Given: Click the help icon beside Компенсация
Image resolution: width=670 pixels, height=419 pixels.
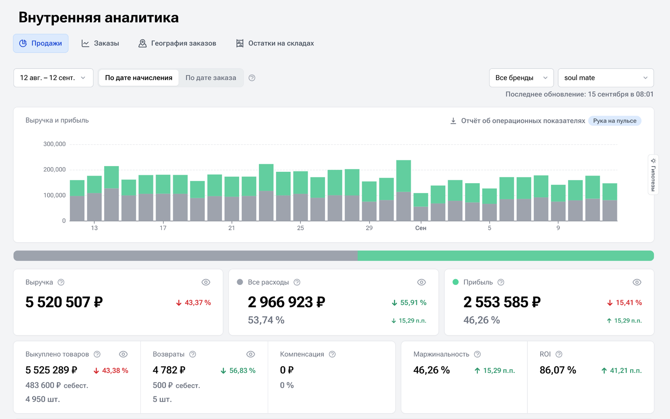Looking at the screenshot, I should (x=332, y=354).
